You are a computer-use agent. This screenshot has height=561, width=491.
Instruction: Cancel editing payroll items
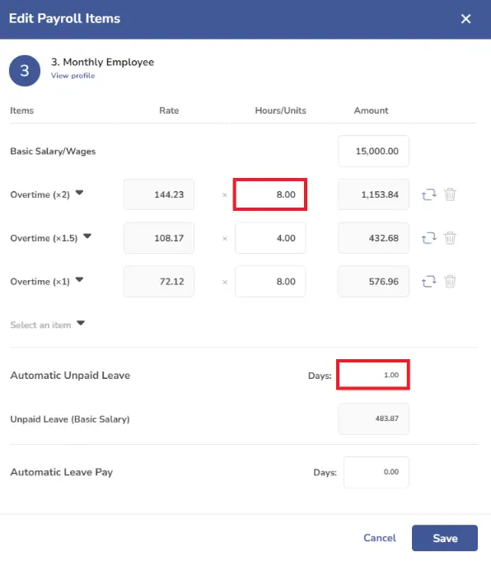[379, 538]
